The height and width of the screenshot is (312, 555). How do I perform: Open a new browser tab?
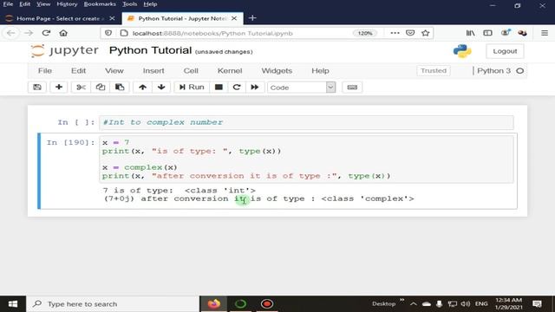[x=252, y=18]
